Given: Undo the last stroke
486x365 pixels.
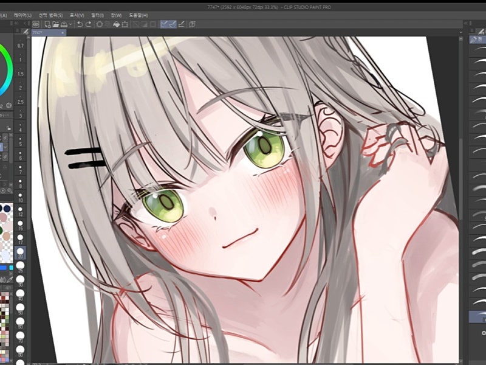Looking at the screenshot, I should point(80,24).
